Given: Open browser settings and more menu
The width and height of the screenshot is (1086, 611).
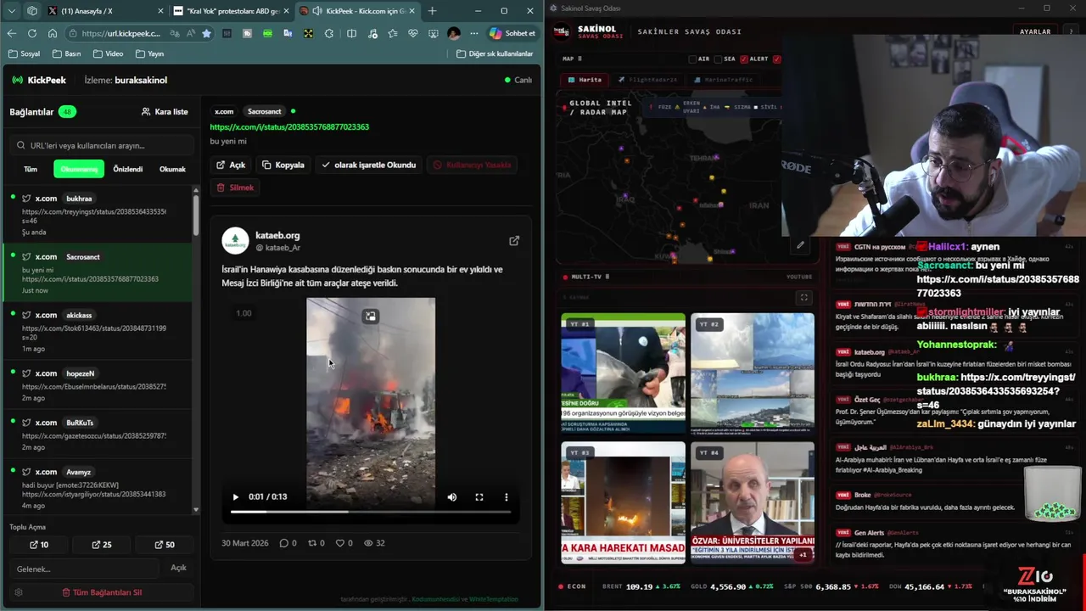Looking at the screenshot, I should 473,33.
